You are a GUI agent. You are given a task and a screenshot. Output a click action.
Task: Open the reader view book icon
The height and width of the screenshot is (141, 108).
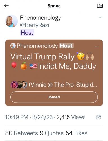(100, 6)
